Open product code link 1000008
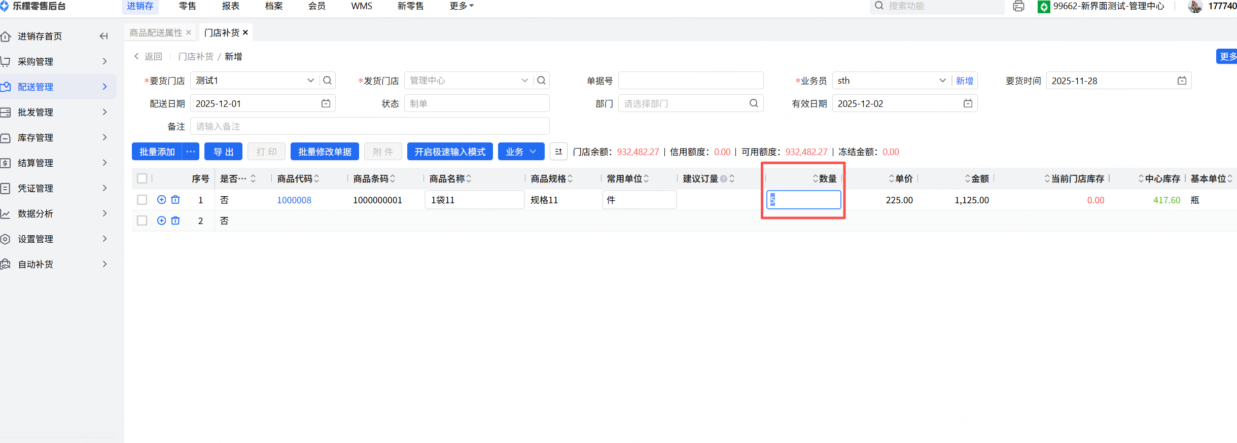The image size is (1237, 443). point(294,200)
